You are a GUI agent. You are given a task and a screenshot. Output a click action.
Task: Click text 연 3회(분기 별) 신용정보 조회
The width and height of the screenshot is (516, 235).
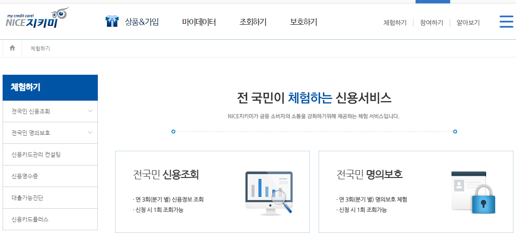coord(168,200)
